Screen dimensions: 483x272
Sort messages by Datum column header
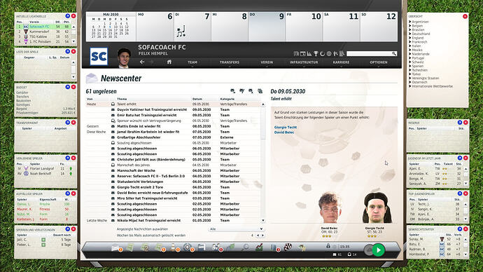[x=197, y=99]
